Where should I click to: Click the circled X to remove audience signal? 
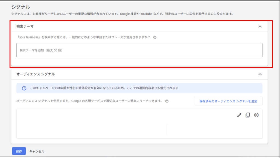(256, 115)
